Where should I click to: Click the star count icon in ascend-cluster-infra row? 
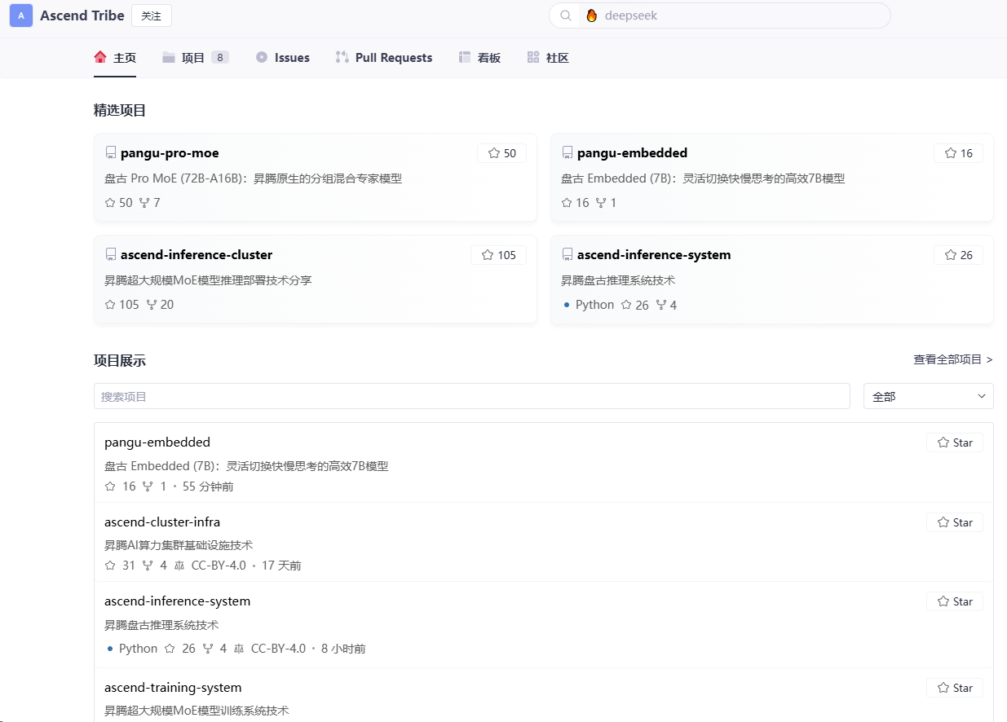coord(110,566)
